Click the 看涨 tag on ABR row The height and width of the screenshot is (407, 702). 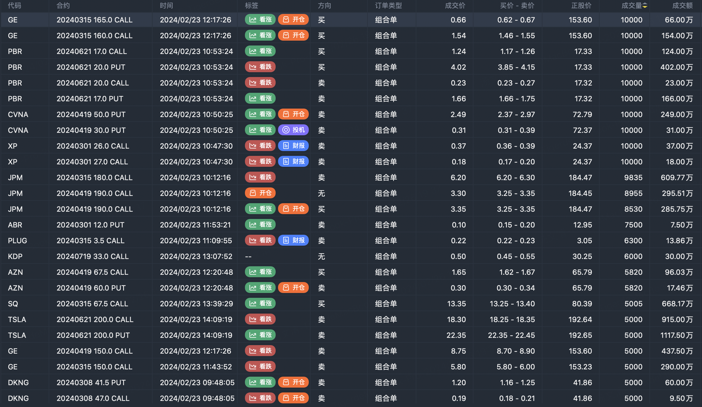(260, 225)
